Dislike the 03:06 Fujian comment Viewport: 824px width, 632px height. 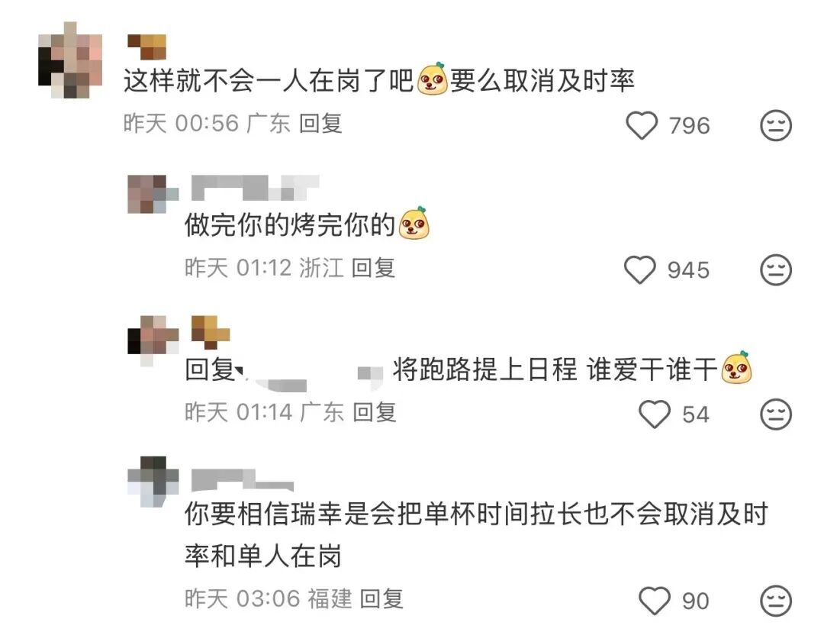(776, 601)
